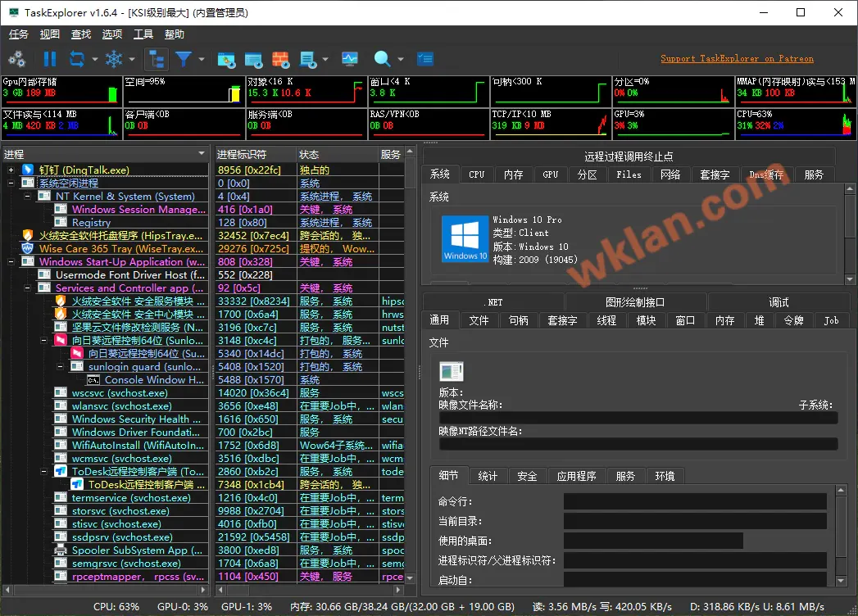Click the system performance monitor icon
Viewport: 858px width, 616px height.
pos(350,58)
